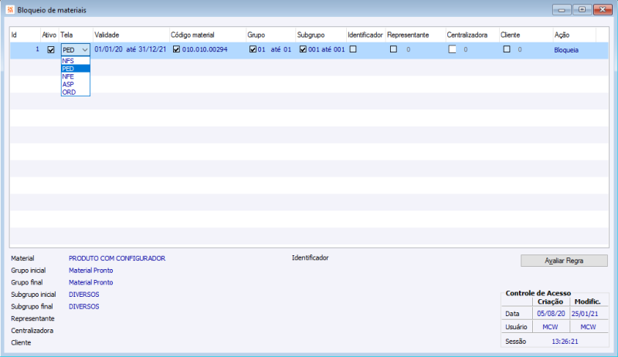Select PED from the Tela list
The width and height of the screenshot is (618, 357).
76,69
